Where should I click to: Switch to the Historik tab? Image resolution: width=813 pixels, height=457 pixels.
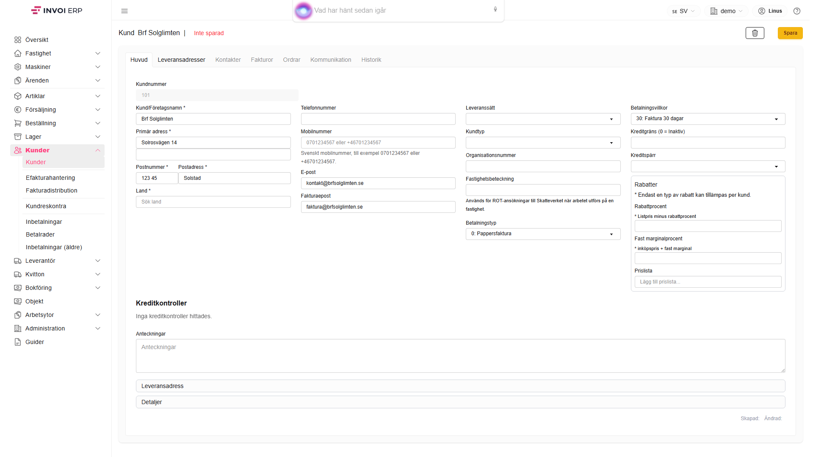[x=371, y=60]
